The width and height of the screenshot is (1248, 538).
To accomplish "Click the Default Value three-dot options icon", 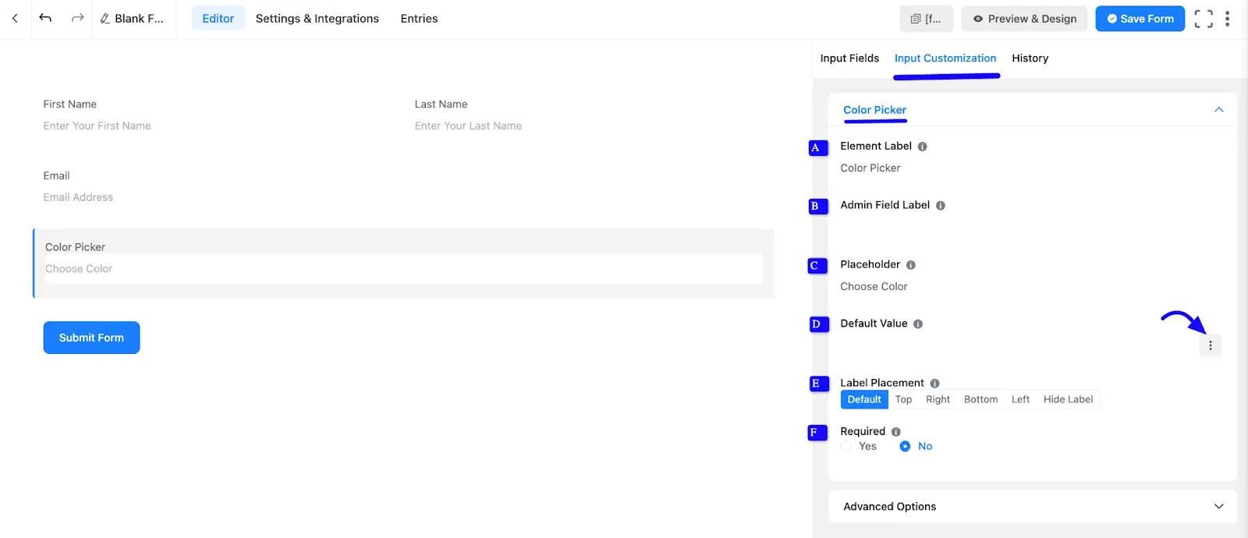I will tap(1211, 345).
